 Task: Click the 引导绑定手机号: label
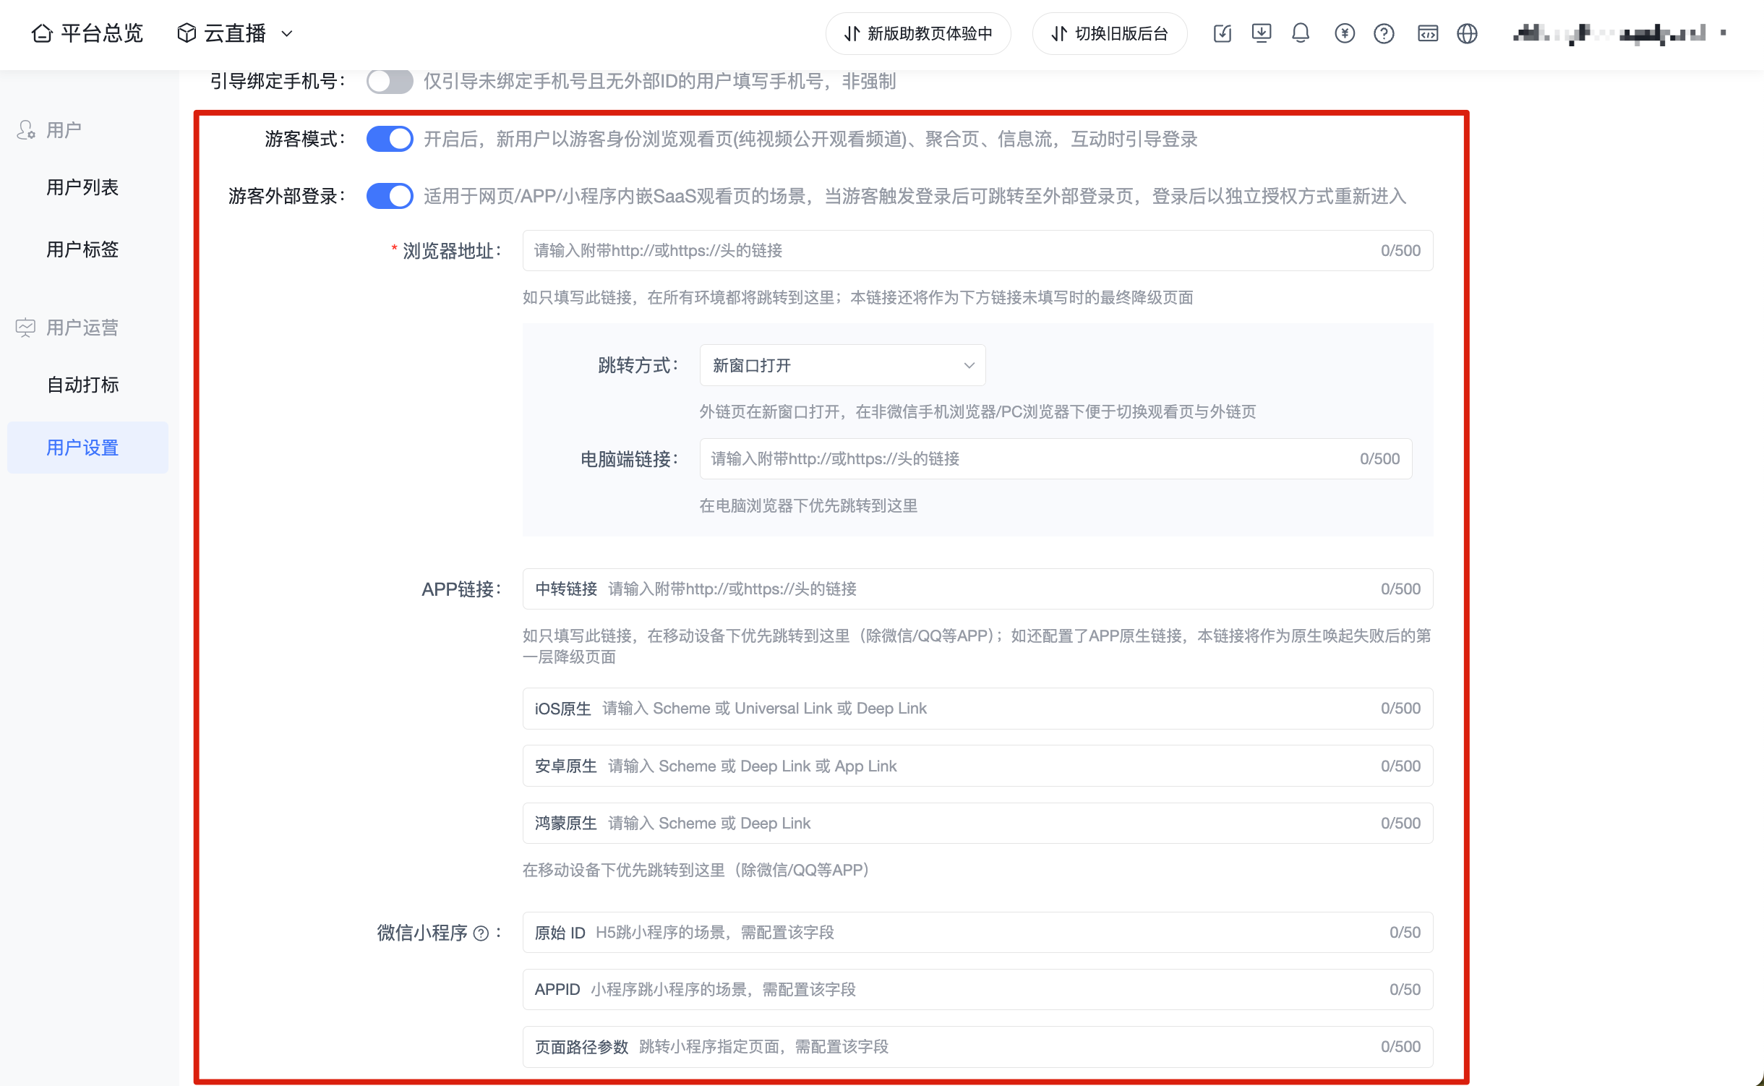click(278, 81)
